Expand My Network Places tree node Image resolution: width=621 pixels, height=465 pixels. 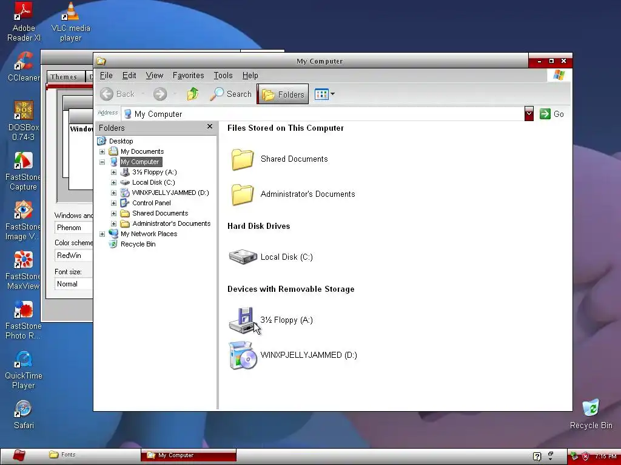[x=102, y=234]
